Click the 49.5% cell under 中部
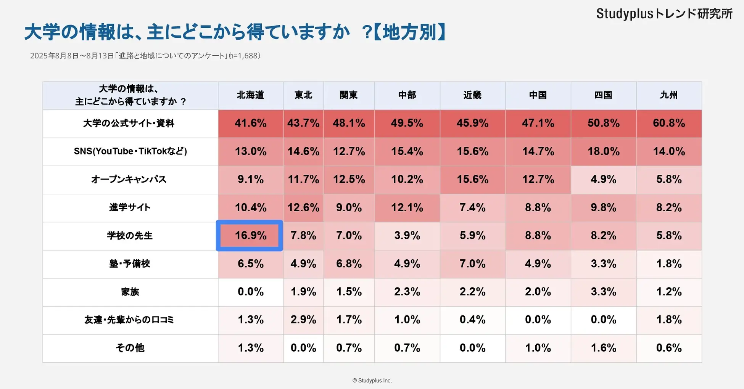The image size is (744, 389). pyautogui.click(x=407, y=123)
